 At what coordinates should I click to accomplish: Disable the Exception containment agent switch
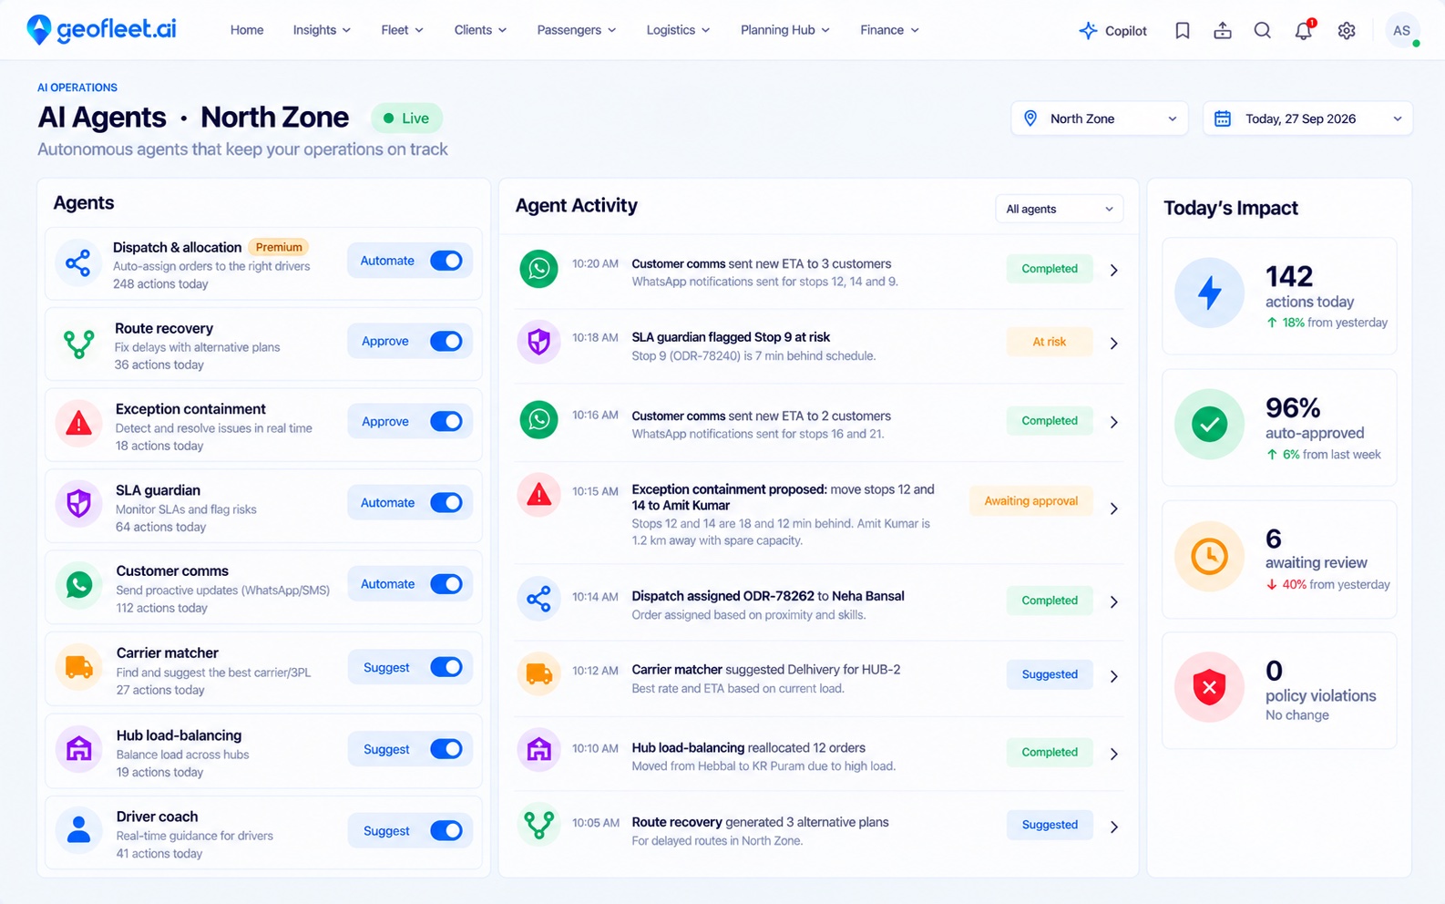click(446, 421)
